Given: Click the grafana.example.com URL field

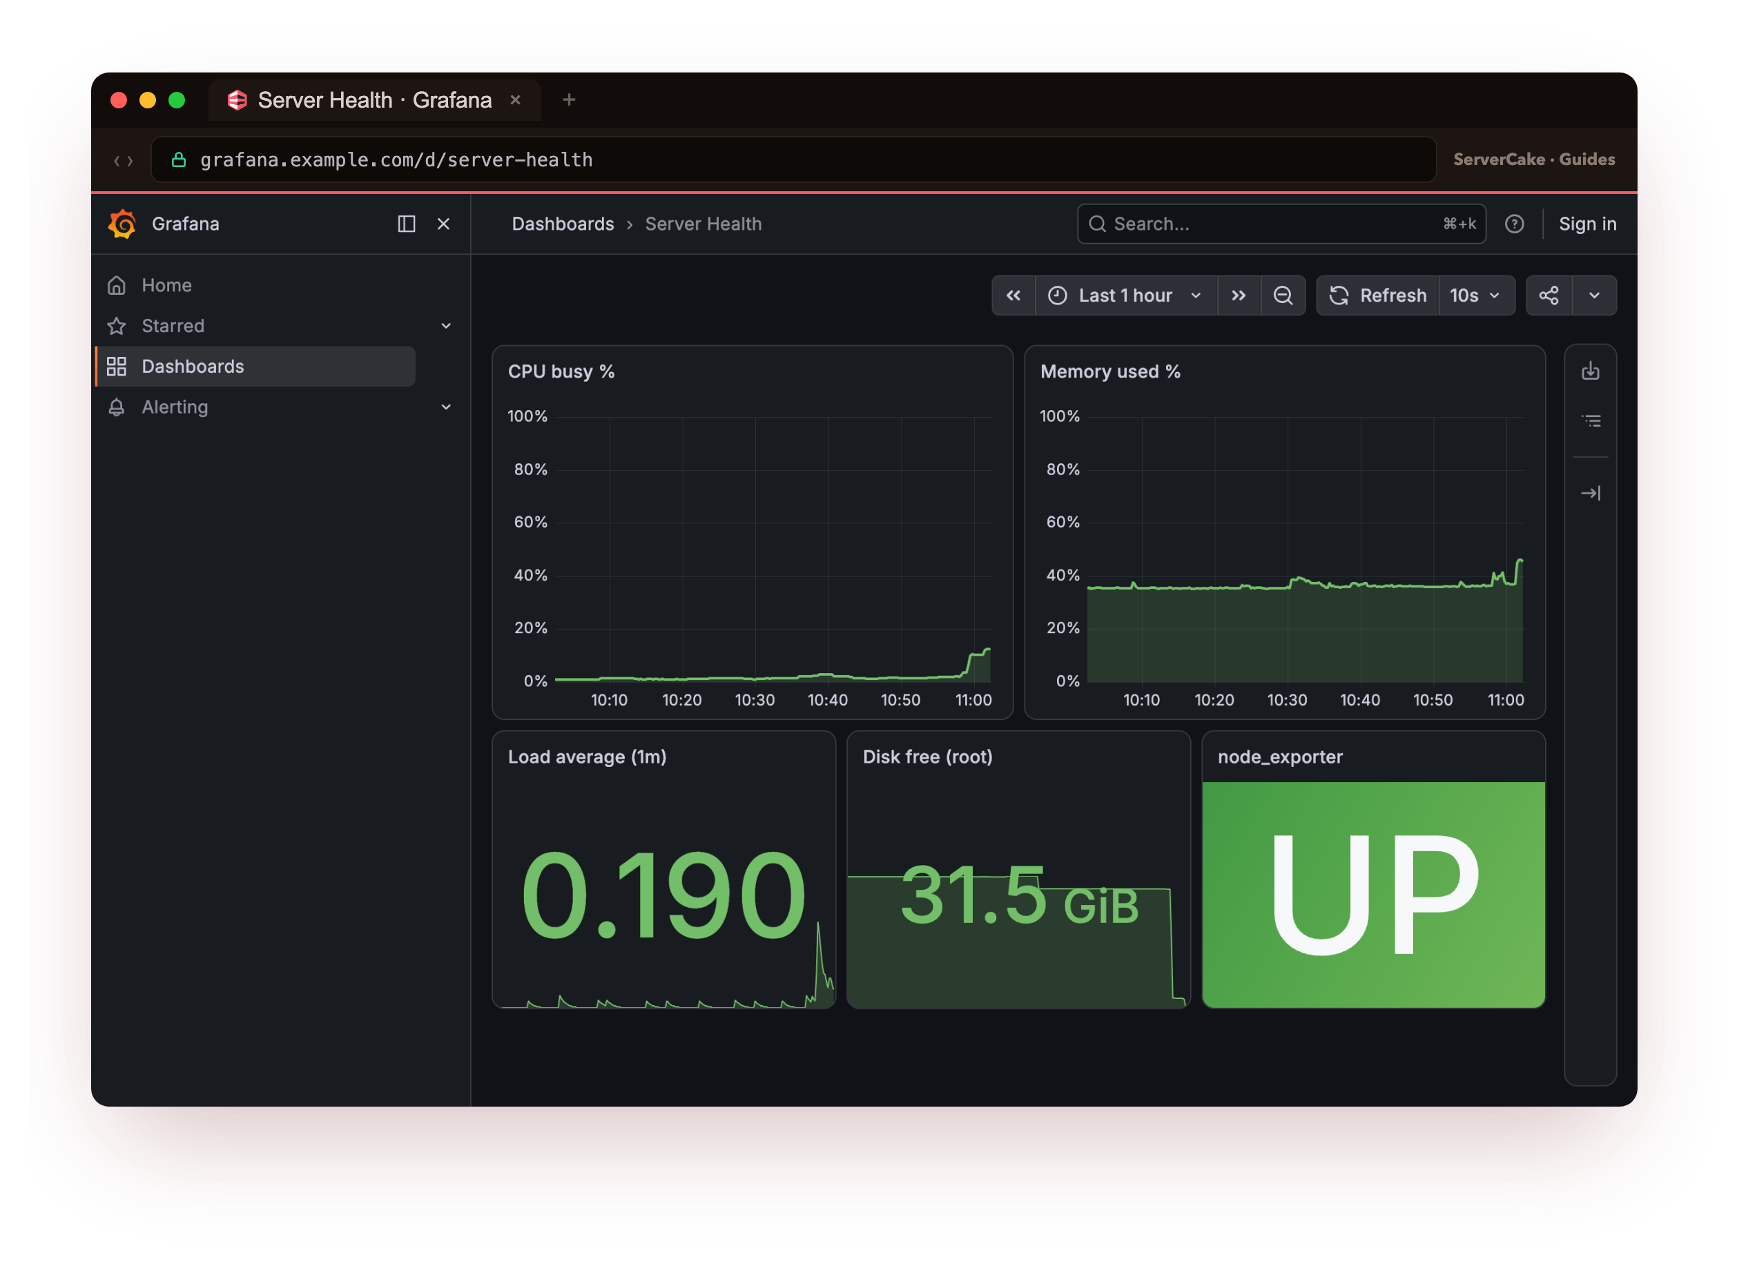Looking at the screenshot, I should click(x=795, y=160).
